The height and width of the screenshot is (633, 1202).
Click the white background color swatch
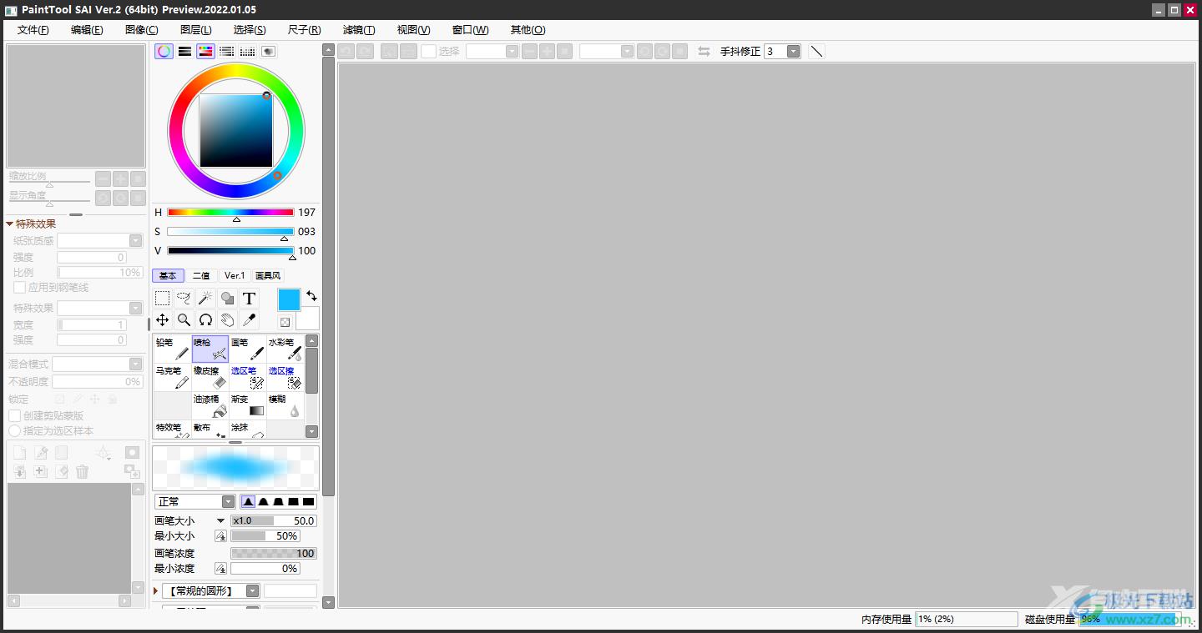point(308,319)
